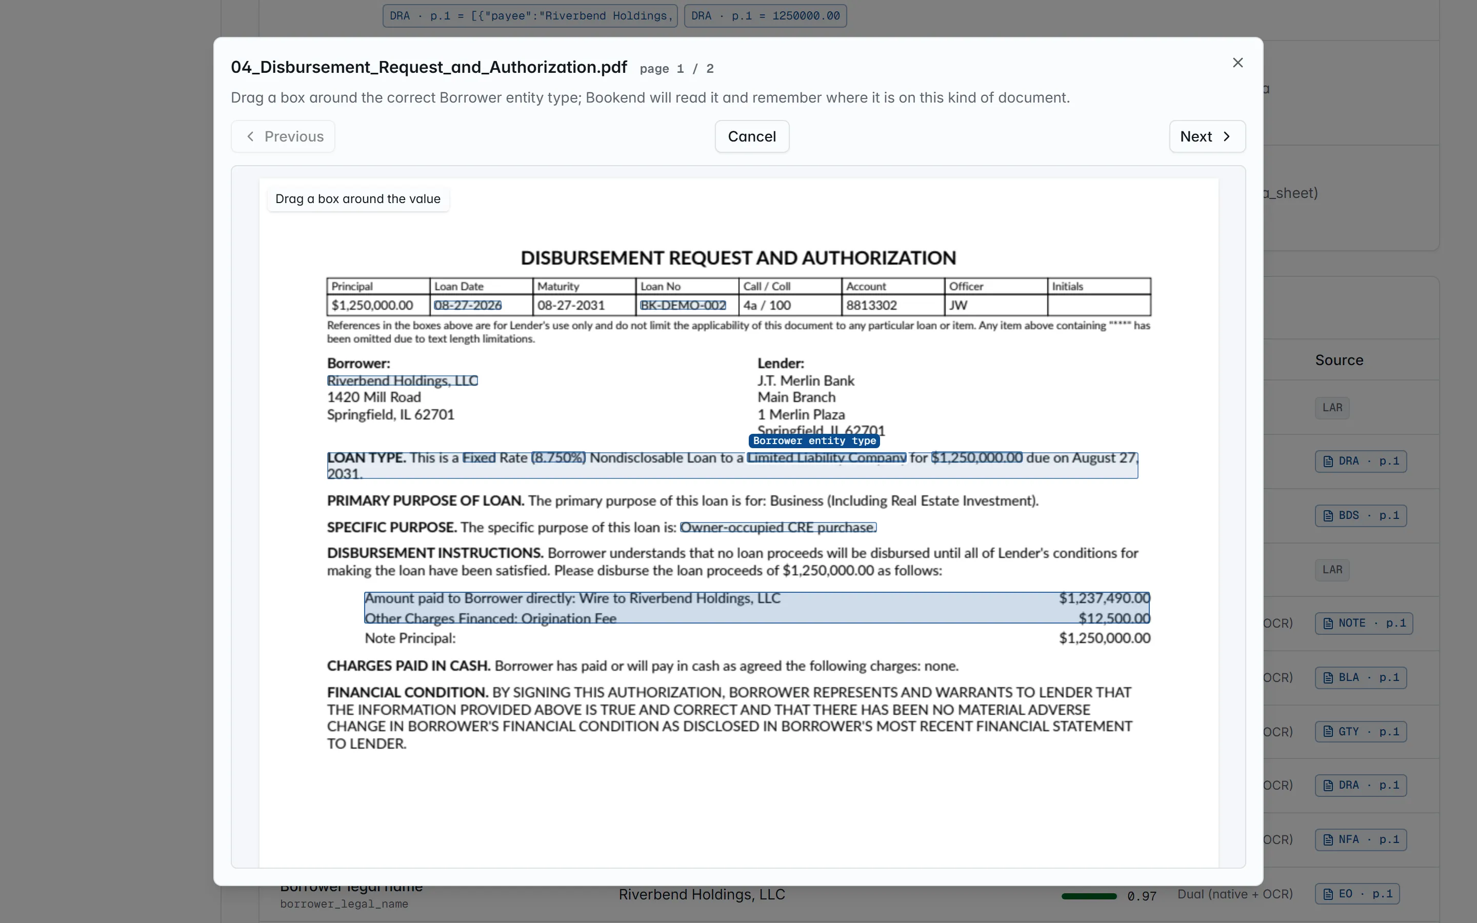Image resolution: width=1477 pixels, height=923 pixels.
Task: Click document icon on NOTE · p.1 chip
Action: 1328,623
